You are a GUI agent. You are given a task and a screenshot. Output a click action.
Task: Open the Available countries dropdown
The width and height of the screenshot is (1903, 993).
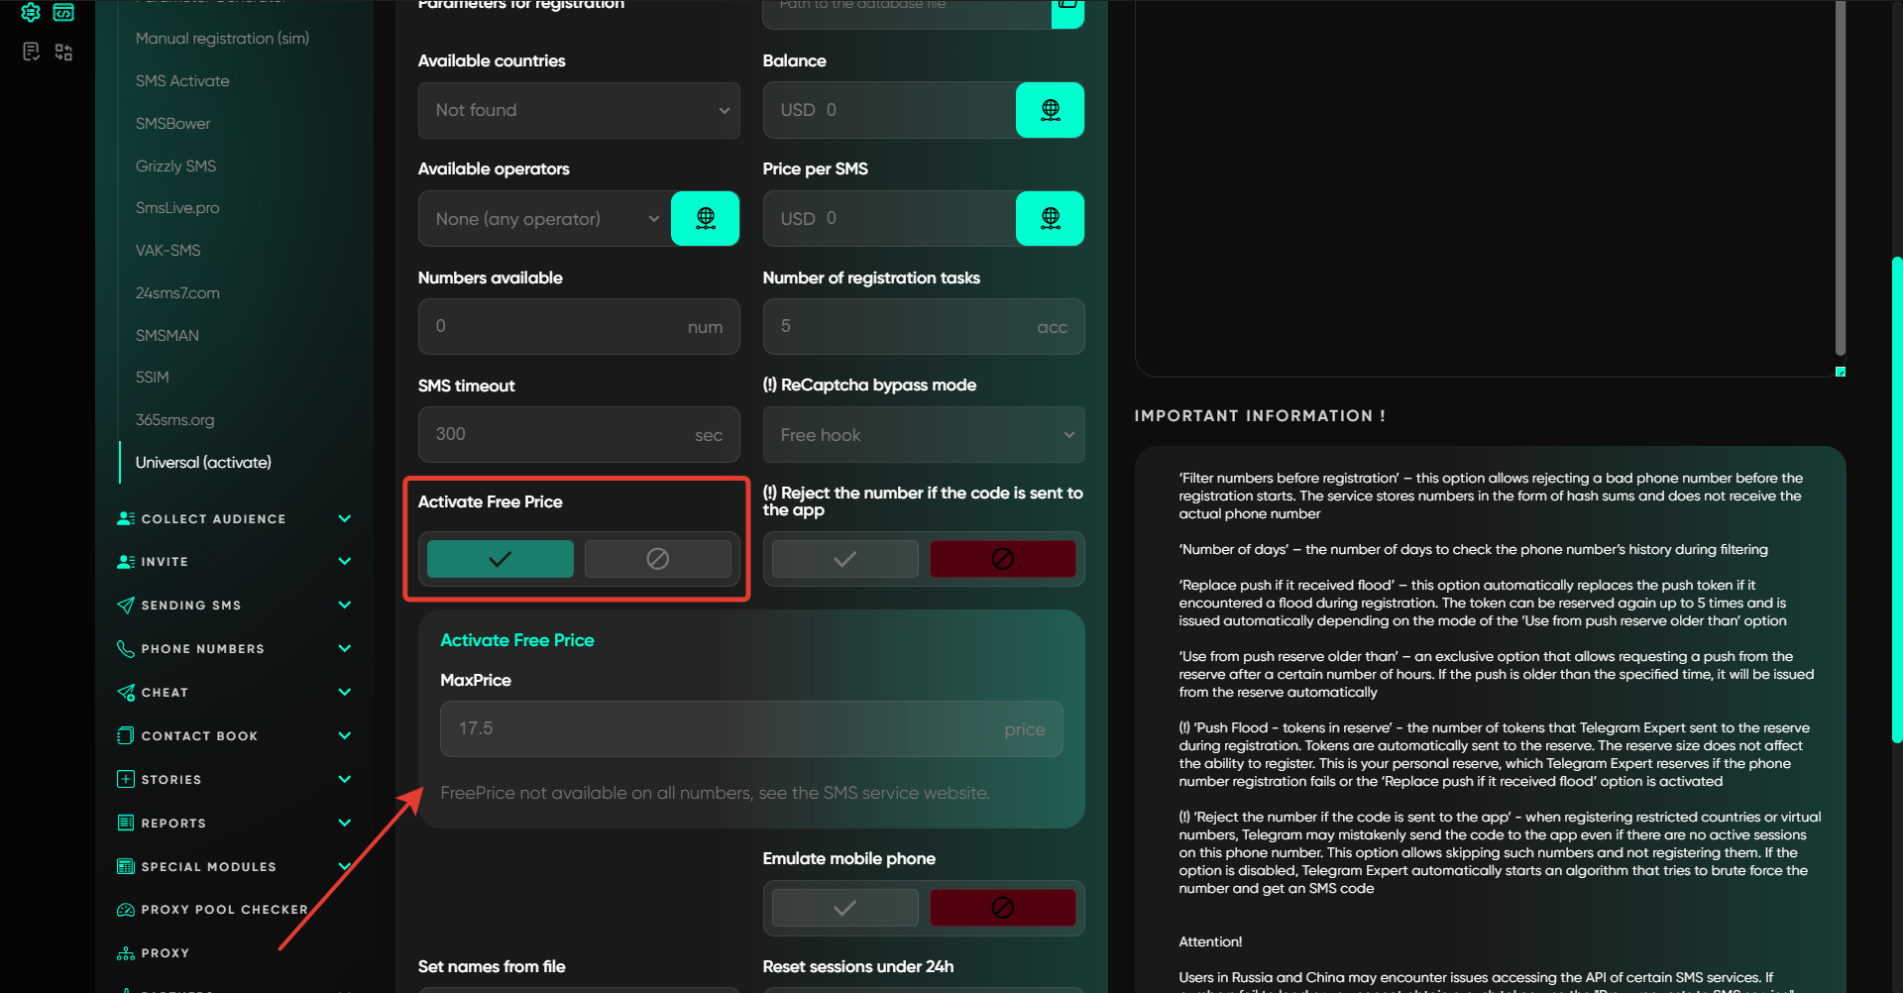[579, 110]
